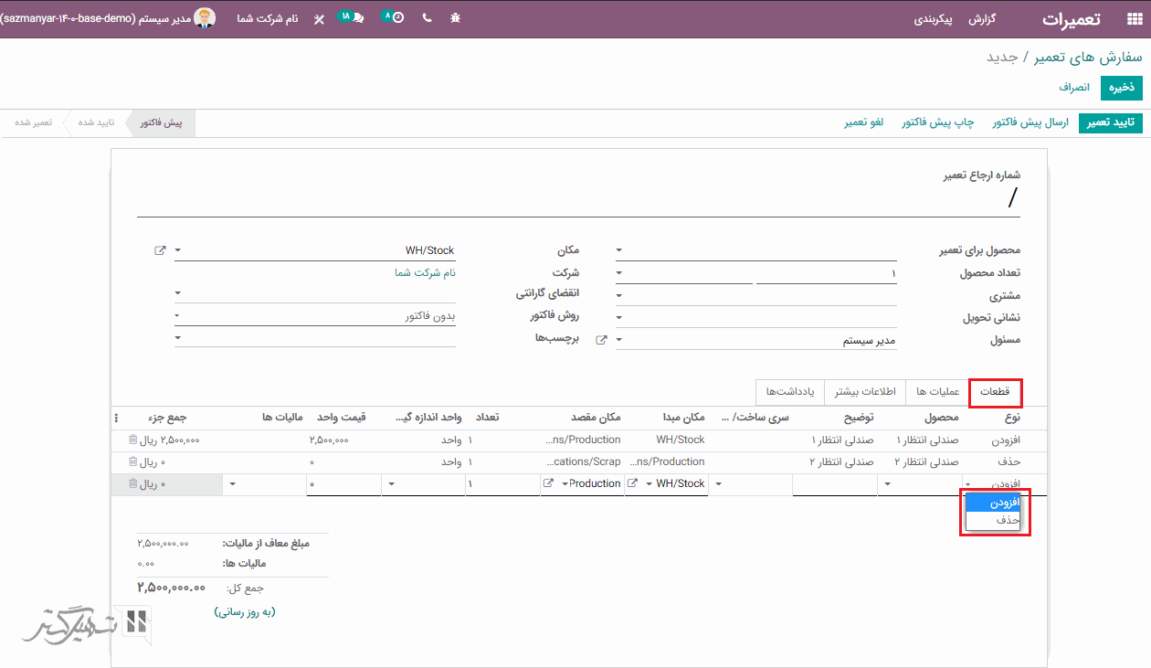The image size is (1151, 668).
Task: Open the apps grid menu icon
Action: click(x=1134, y=19)
